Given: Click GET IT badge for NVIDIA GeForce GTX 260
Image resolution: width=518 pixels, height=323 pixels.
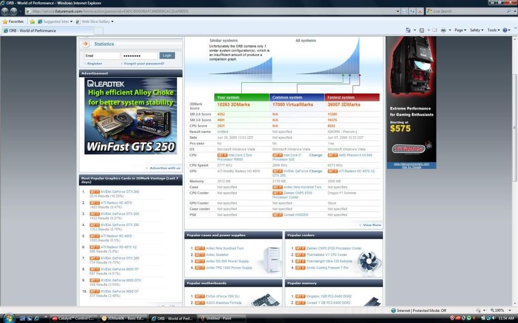Looking at the screenshot, I should click(x=95, y=191).
